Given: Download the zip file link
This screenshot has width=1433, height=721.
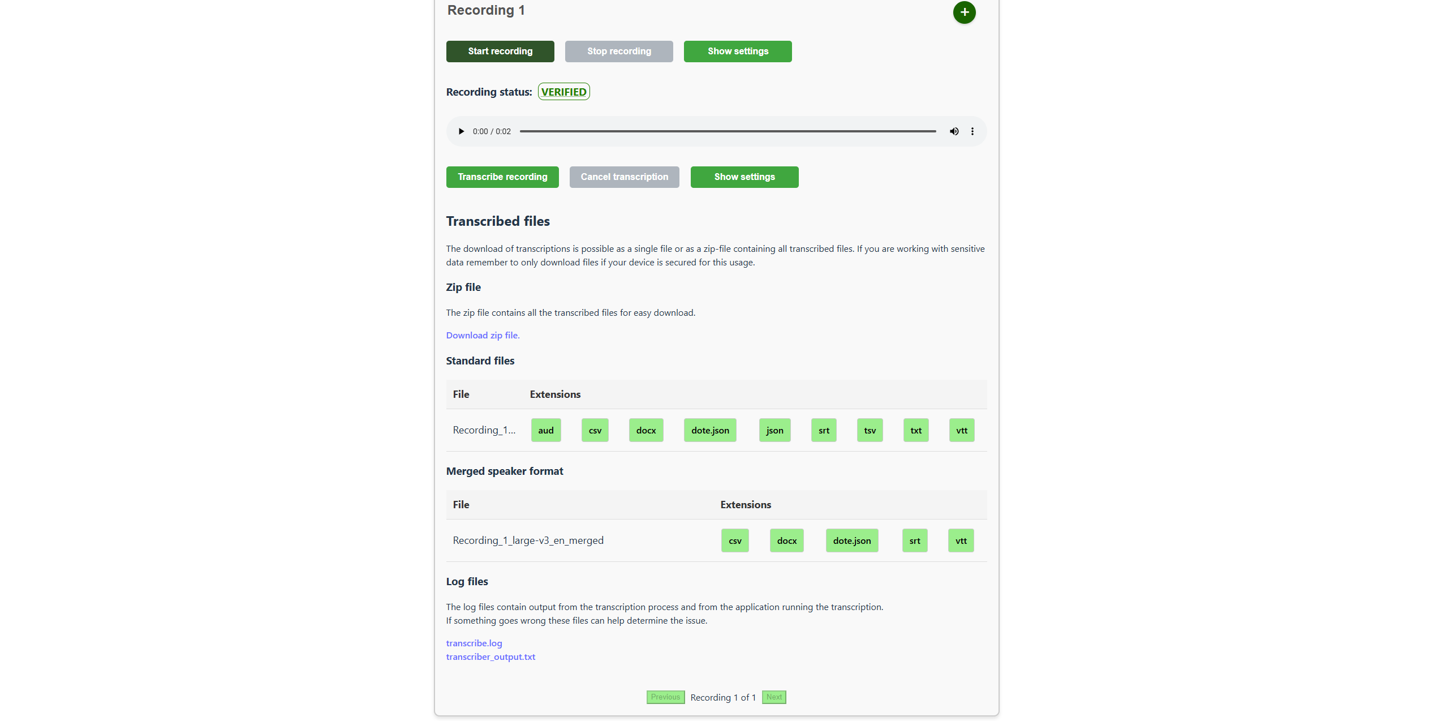Looking at the screenshot, I should (482, 336).
